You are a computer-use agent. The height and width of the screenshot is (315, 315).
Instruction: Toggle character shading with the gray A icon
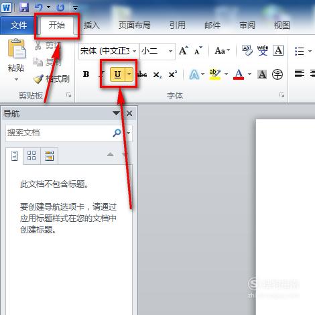pos(262,74)
